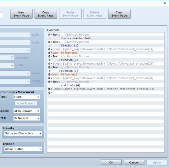
Task: Open the Autonomous Movement Type dropdown
Action: 27,97
